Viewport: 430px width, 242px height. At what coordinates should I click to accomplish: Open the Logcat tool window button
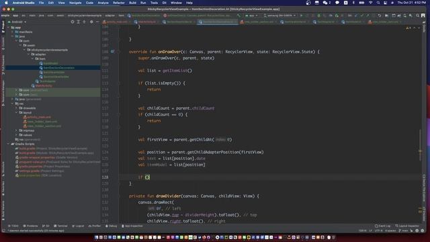point(78,226)
